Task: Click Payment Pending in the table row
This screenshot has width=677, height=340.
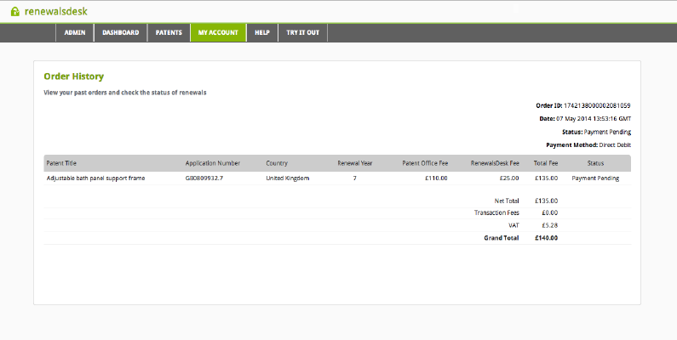Action: click(595, 178)
